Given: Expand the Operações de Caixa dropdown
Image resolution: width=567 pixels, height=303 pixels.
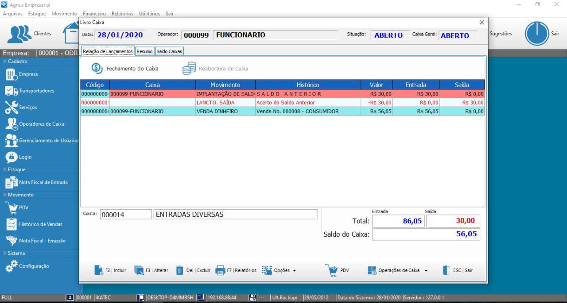Looking at the screenshot, I should tap(398, 270).
